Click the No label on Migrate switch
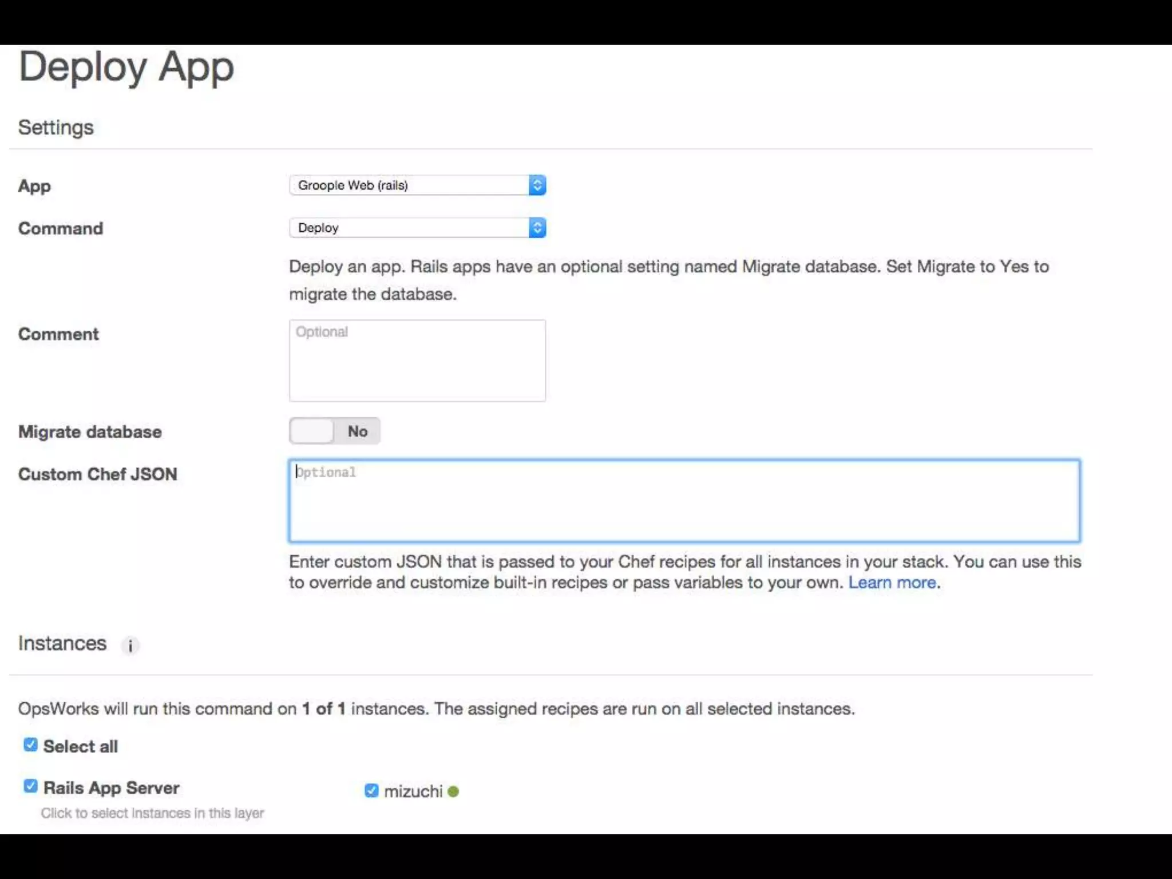This screenshot has height=879, width=1172. click(x=358, y=431)
